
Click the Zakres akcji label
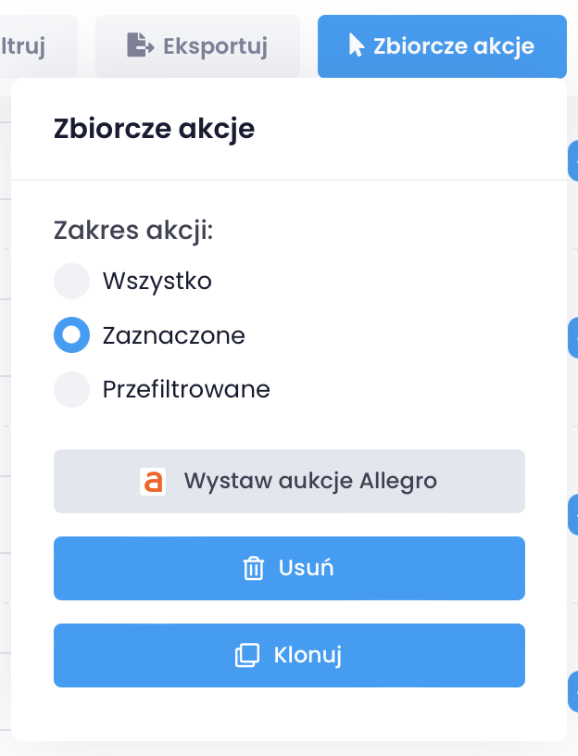(133, 230)
